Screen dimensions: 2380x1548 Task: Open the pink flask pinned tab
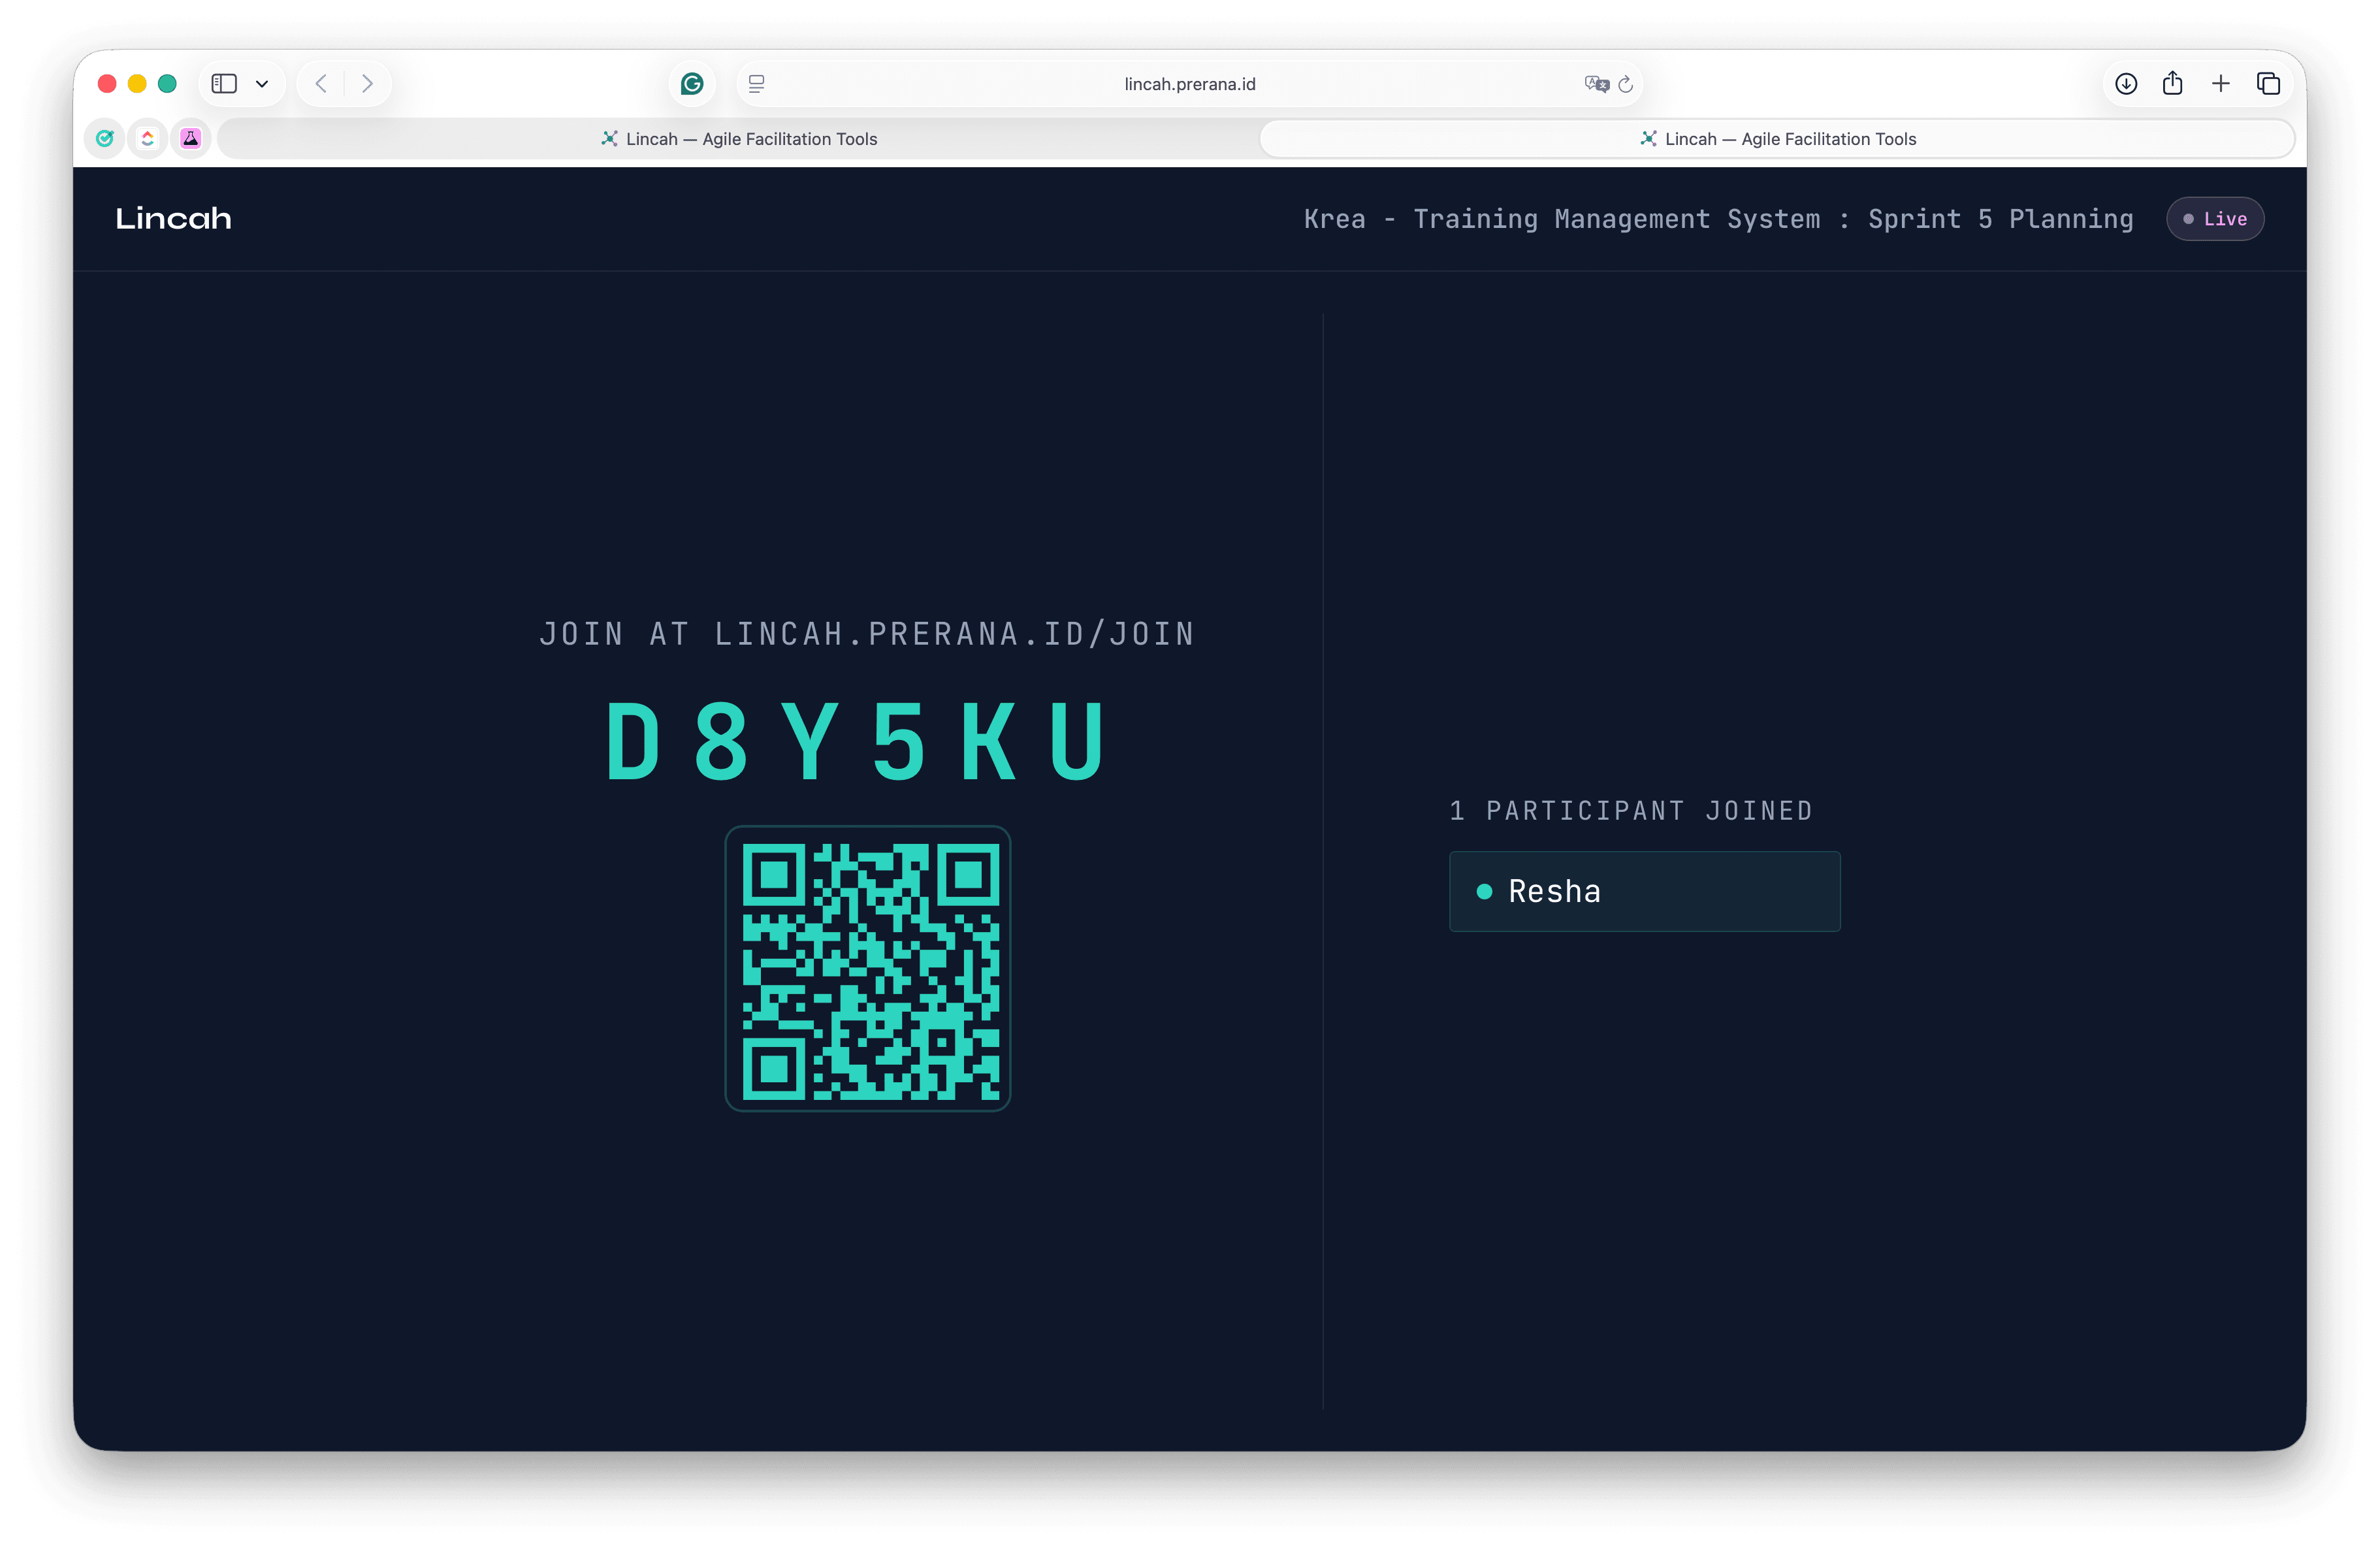191,139
